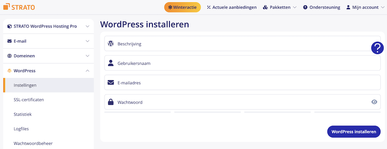Focus the Wachtwoord input field
The image size is (387, 149).
click(x=242, y=102)
